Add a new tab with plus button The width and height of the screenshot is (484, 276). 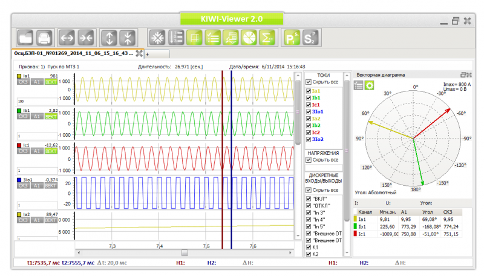pos(147,54)
